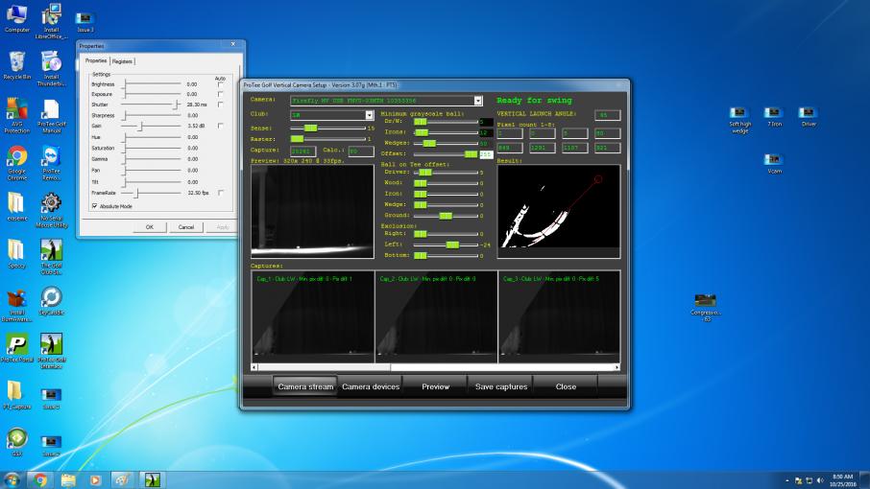870x489 pixels.
Task: Select the Properties tab
Action: coord(96,61)
